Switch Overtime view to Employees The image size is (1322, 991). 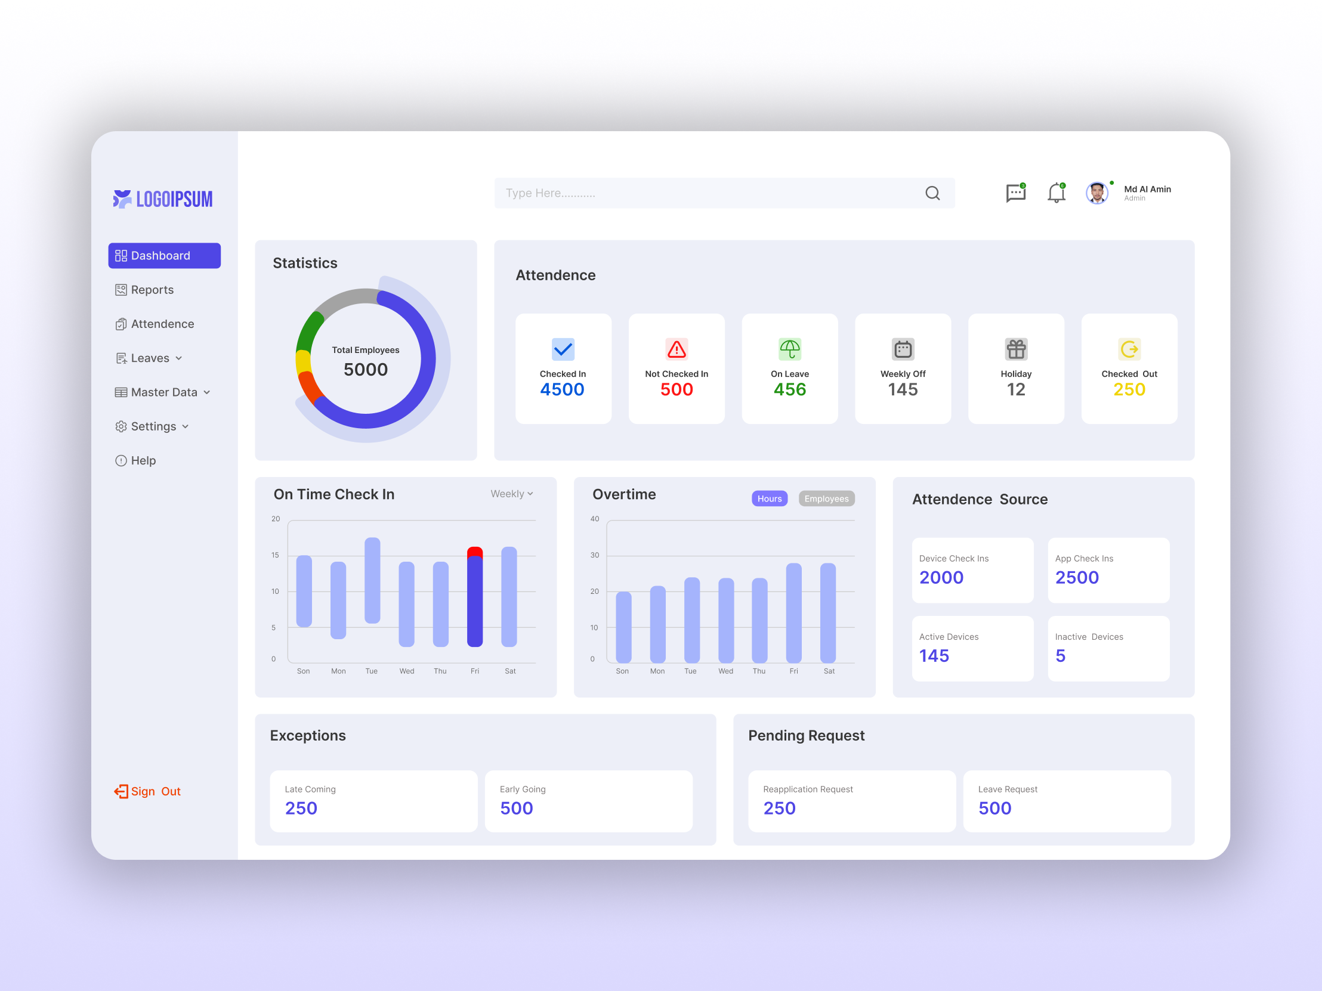click(826, 498)
